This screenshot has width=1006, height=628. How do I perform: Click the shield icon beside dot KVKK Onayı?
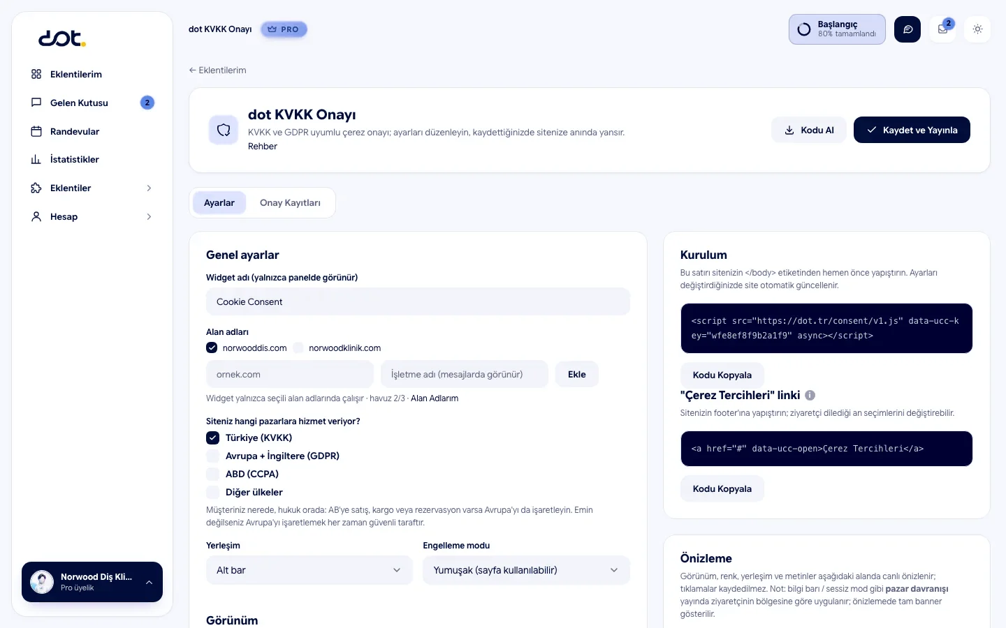click(224, 130)
